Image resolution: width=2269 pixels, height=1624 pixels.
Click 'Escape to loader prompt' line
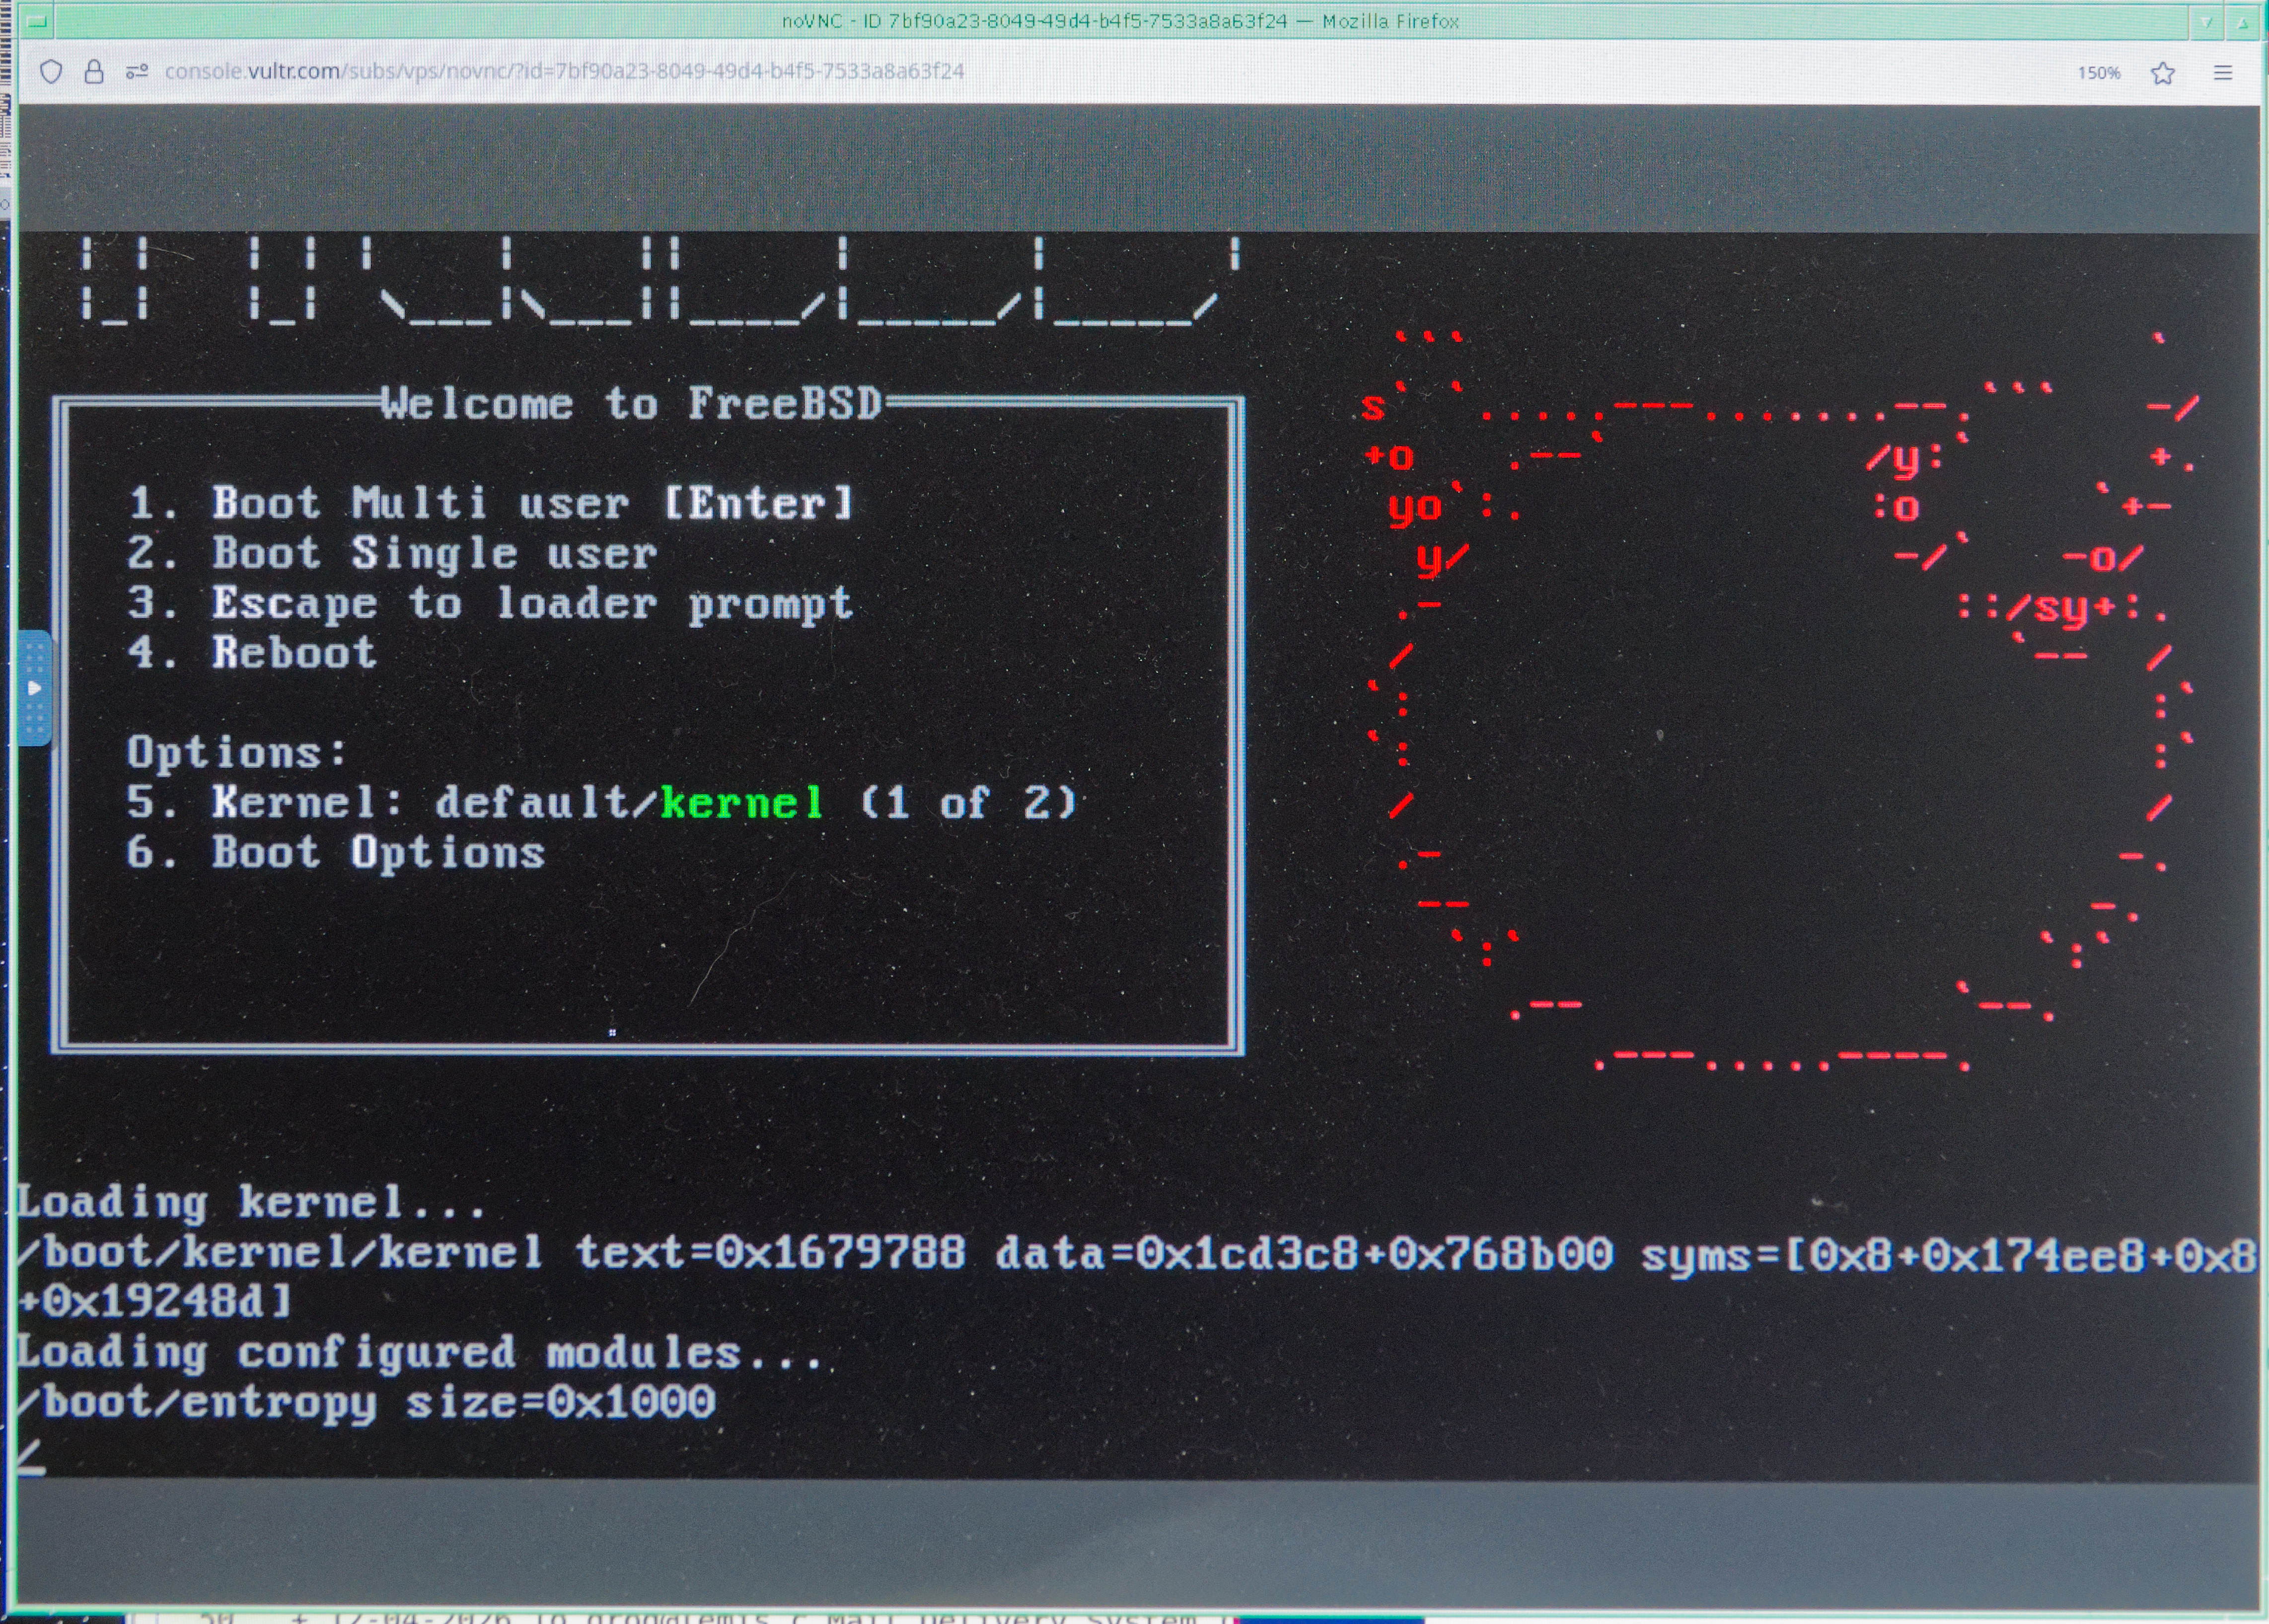coord(490,604)
